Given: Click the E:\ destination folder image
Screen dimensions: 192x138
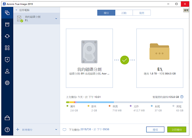Looking at the screenshot, I should (x=159, y=52).
